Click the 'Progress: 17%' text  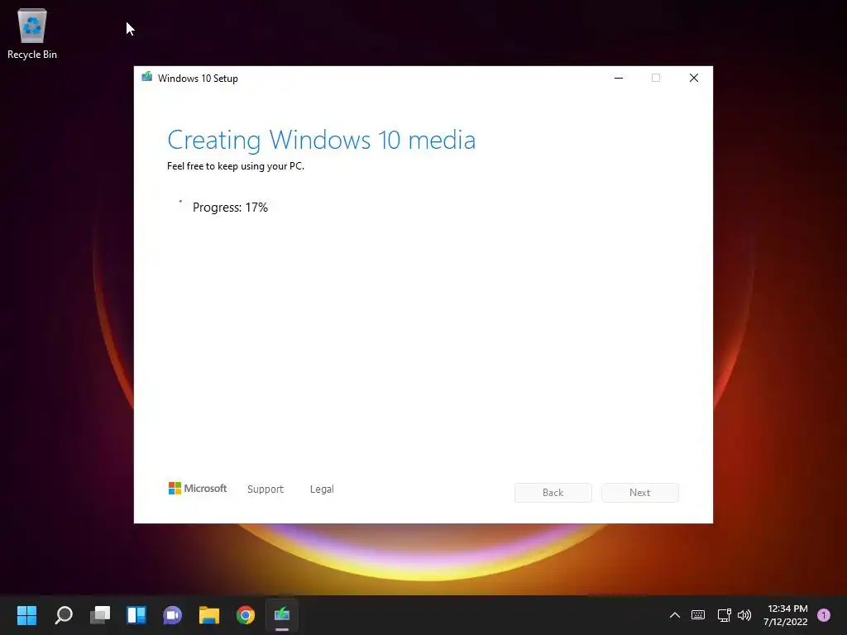(x=230, y=208)
